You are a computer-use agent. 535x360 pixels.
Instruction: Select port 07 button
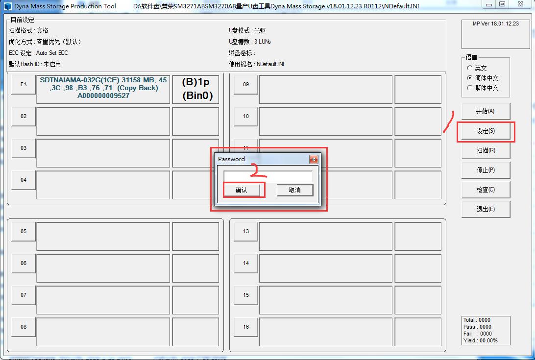pos(24,295)
